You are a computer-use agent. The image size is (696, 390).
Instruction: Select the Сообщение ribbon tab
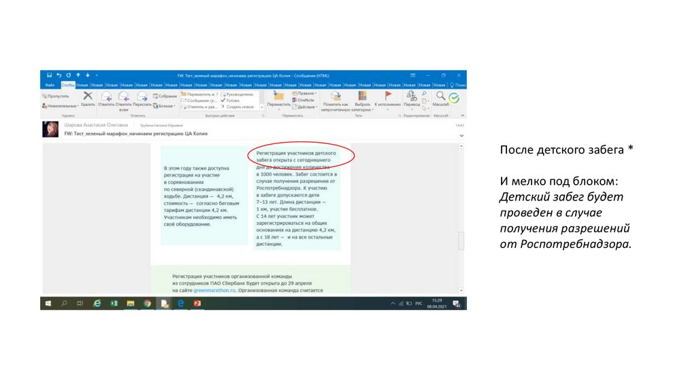68,85
